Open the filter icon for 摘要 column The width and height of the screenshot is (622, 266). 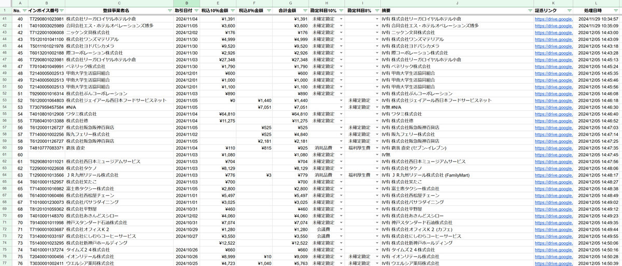click(530, 10)
